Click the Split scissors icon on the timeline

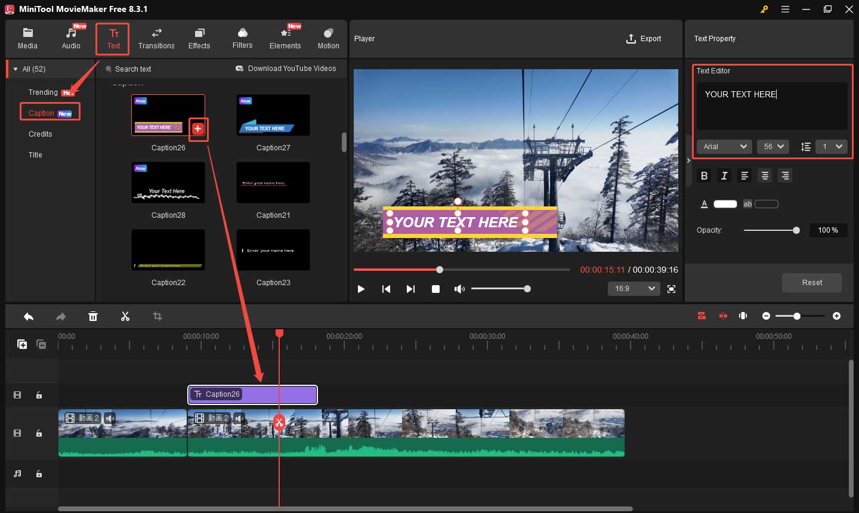click(x=125, y=316)
